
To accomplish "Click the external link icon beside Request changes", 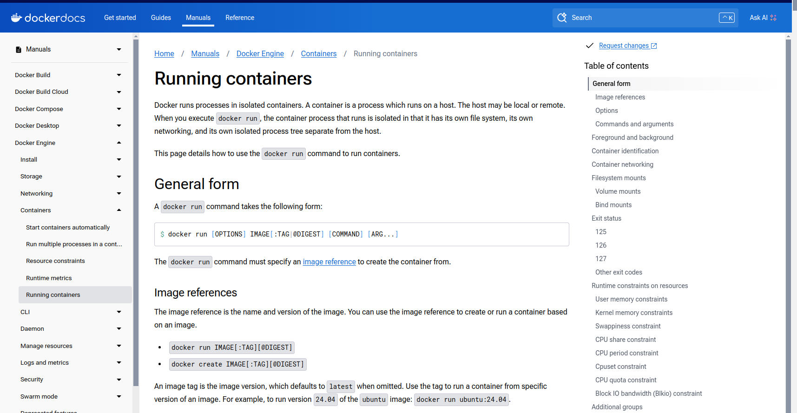I will (654, 46).
